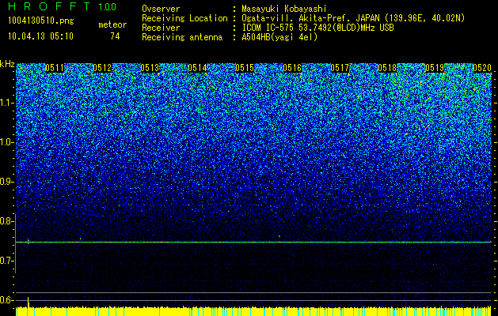Click the 0.6 frequency axis label
498x316 pixels.
(6, 300)
